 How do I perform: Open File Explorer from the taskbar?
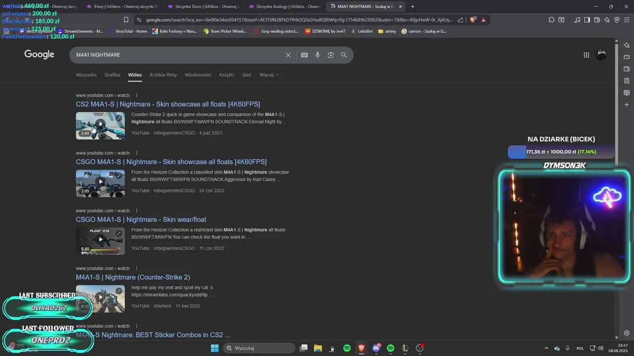pyautogui.click(x=318, y=348)
